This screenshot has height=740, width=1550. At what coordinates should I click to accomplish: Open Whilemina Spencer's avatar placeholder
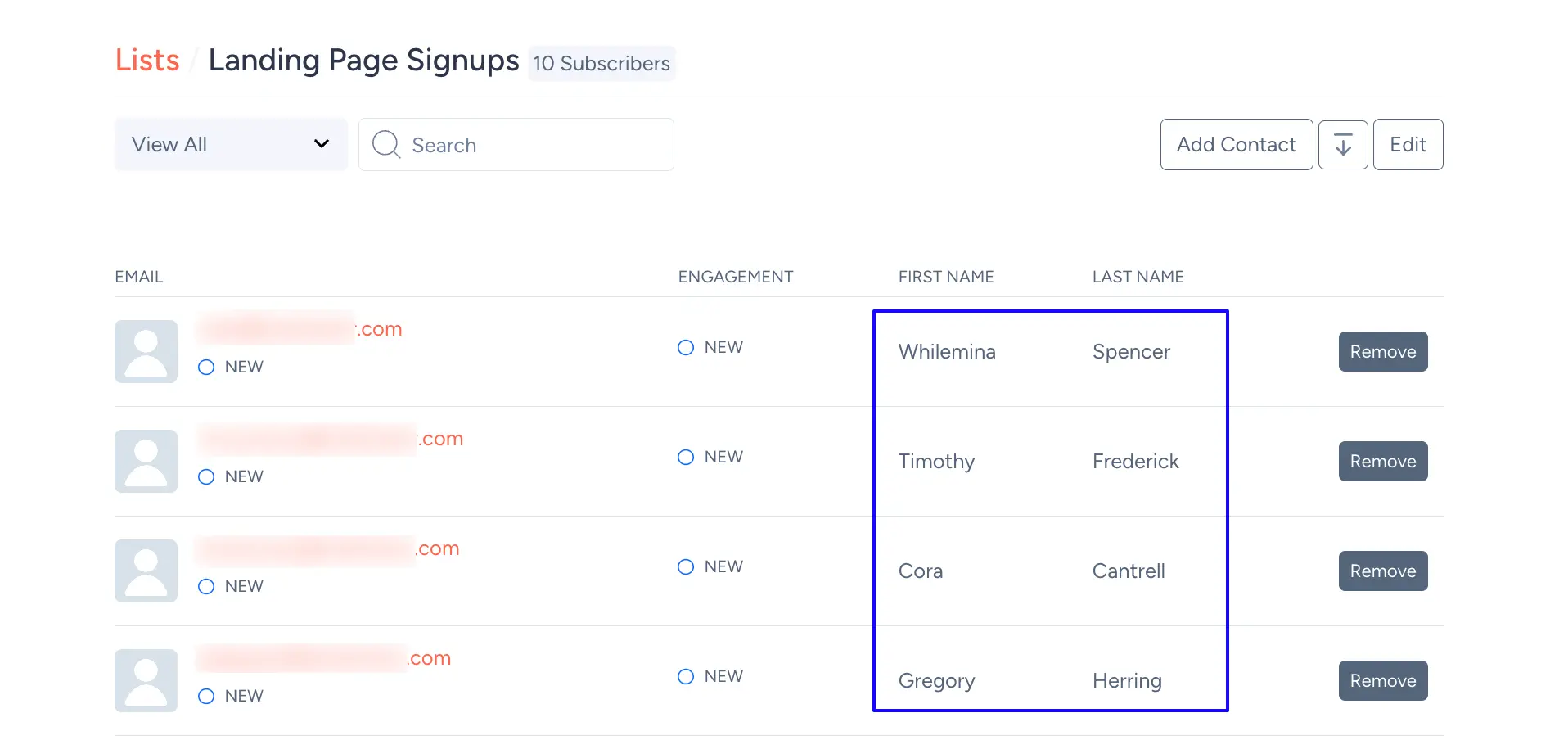[146, 352]
